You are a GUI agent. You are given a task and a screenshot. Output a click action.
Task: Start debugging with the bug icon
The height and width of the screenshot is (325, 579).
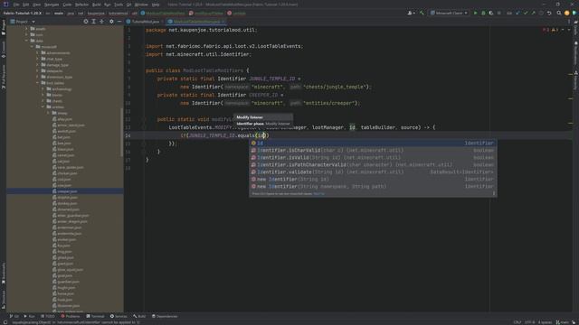(483, 13)
